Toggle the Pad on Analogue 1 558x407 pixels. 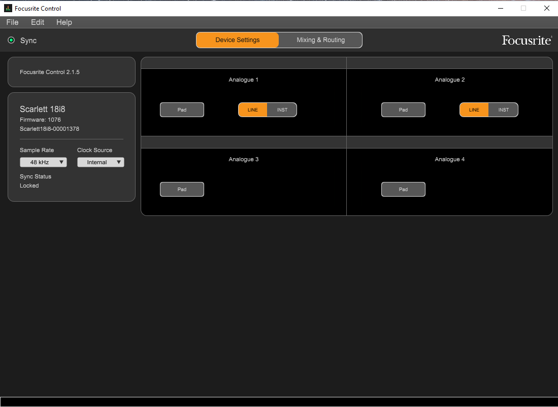tap(182, 110)
